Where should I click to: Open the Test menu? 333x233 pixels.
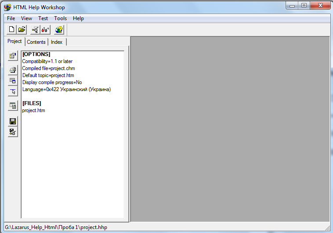click(x=43, y=18)
